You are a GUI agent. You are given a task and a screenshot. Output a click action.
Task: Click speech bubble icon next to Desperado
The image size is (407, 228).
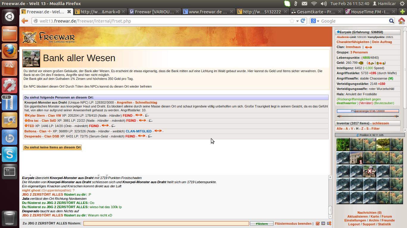(150, 136)
